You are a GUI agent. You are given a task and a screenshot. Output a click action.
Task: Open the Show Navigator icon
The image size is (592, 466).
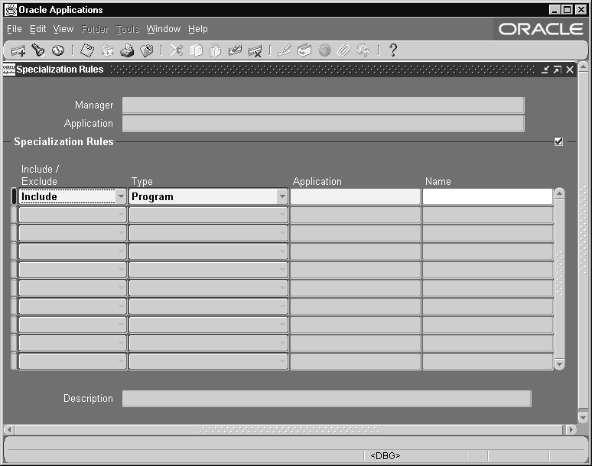point(58,50)
